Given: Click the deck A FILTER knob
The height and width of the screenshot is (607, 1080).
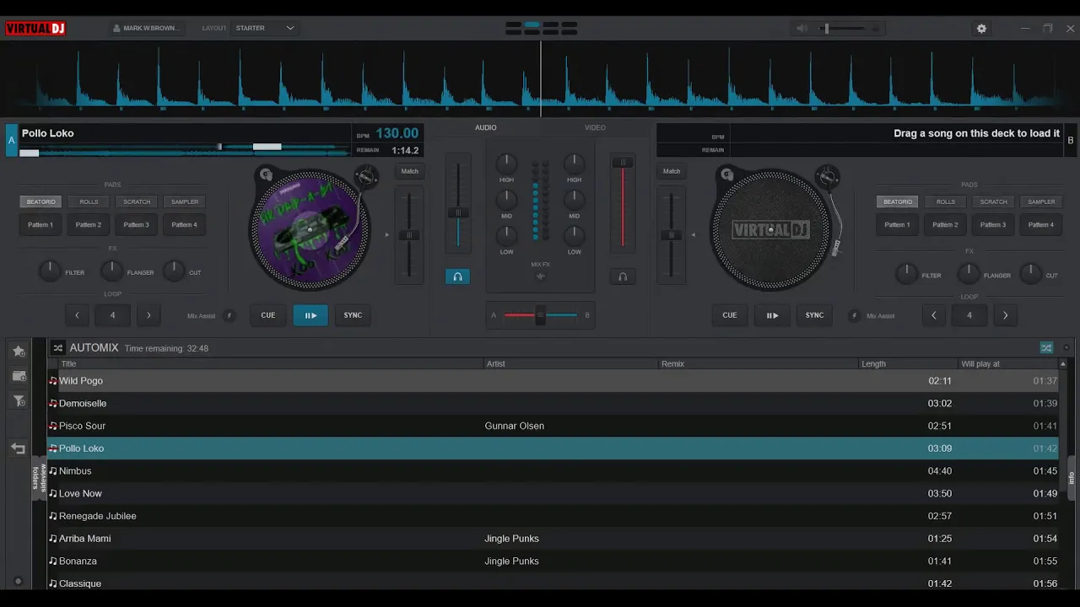Looking at the screenshot, I should [50, 271].
